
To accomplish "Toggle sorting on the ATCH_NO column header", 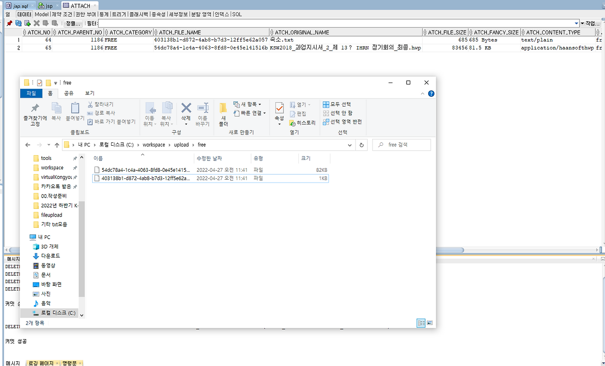I will click(x=37, y=32).
